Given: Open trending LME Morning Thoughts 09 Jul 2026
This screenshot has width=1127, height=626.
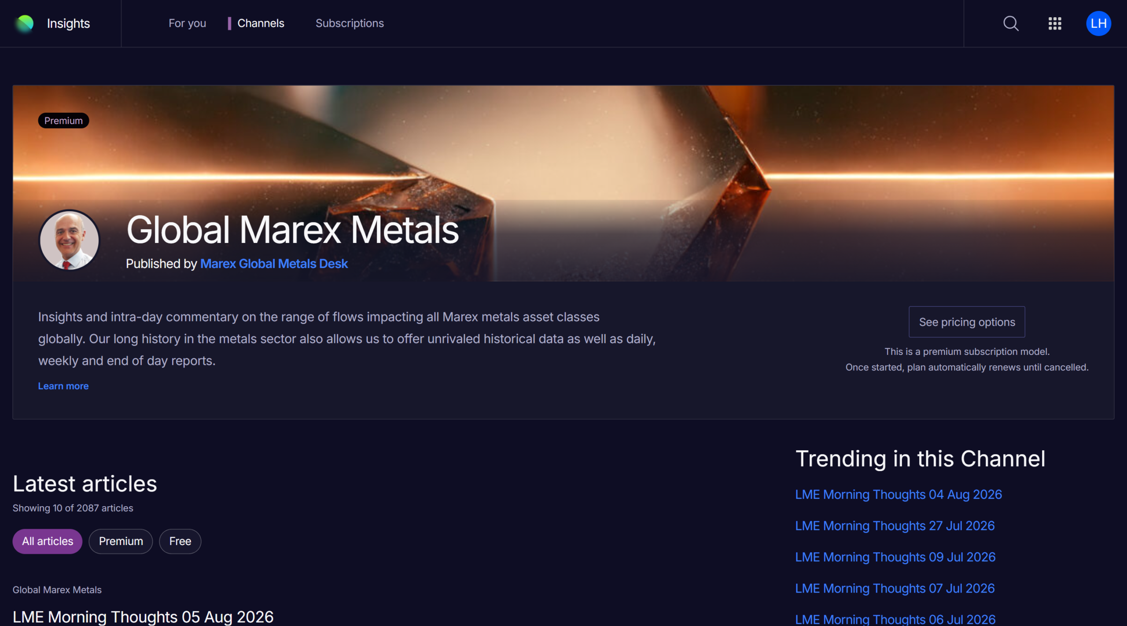Looking at the screenshot, I should (x=895, y=557).
